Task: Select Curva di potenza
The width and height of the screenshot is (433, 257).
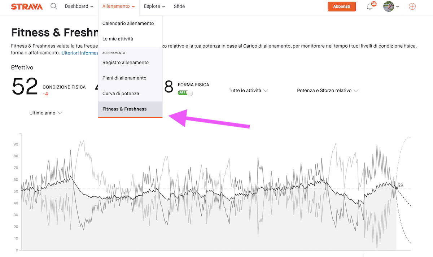Action: tap(130, 93)
